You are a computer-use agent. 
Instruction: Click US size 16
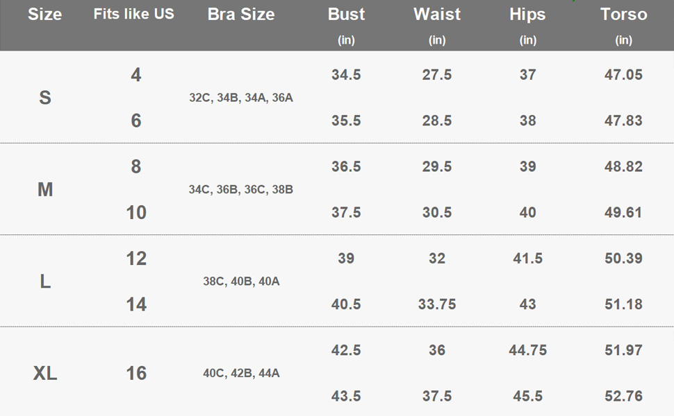click(x=136, y=374)
